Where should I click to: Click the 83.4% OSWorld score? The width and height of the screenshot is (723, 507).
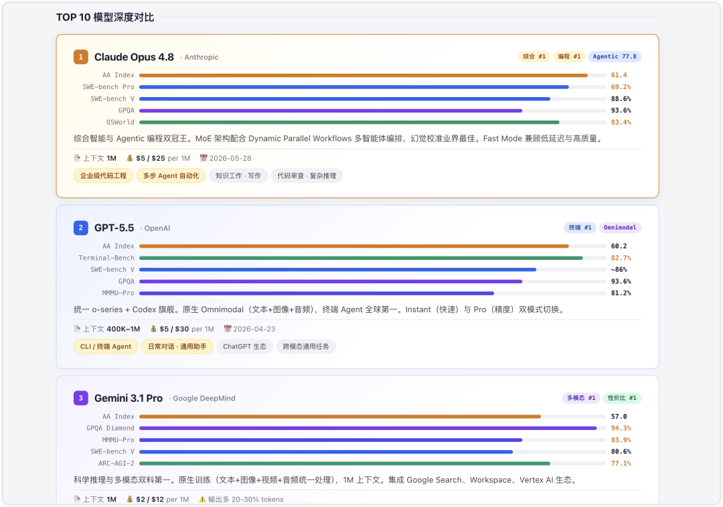[621, 123]
